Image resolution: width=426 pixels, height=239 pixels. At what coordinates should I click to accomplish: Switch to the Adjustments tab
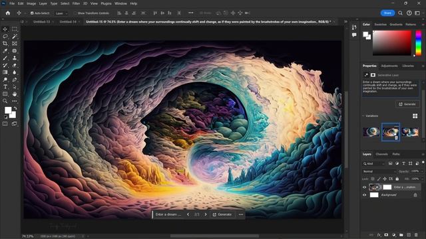click(389, 66)
